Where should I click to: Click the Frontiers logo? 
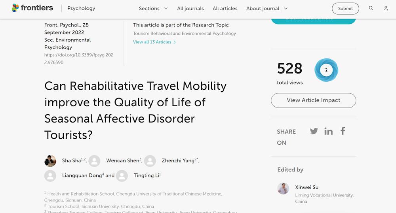33,8
